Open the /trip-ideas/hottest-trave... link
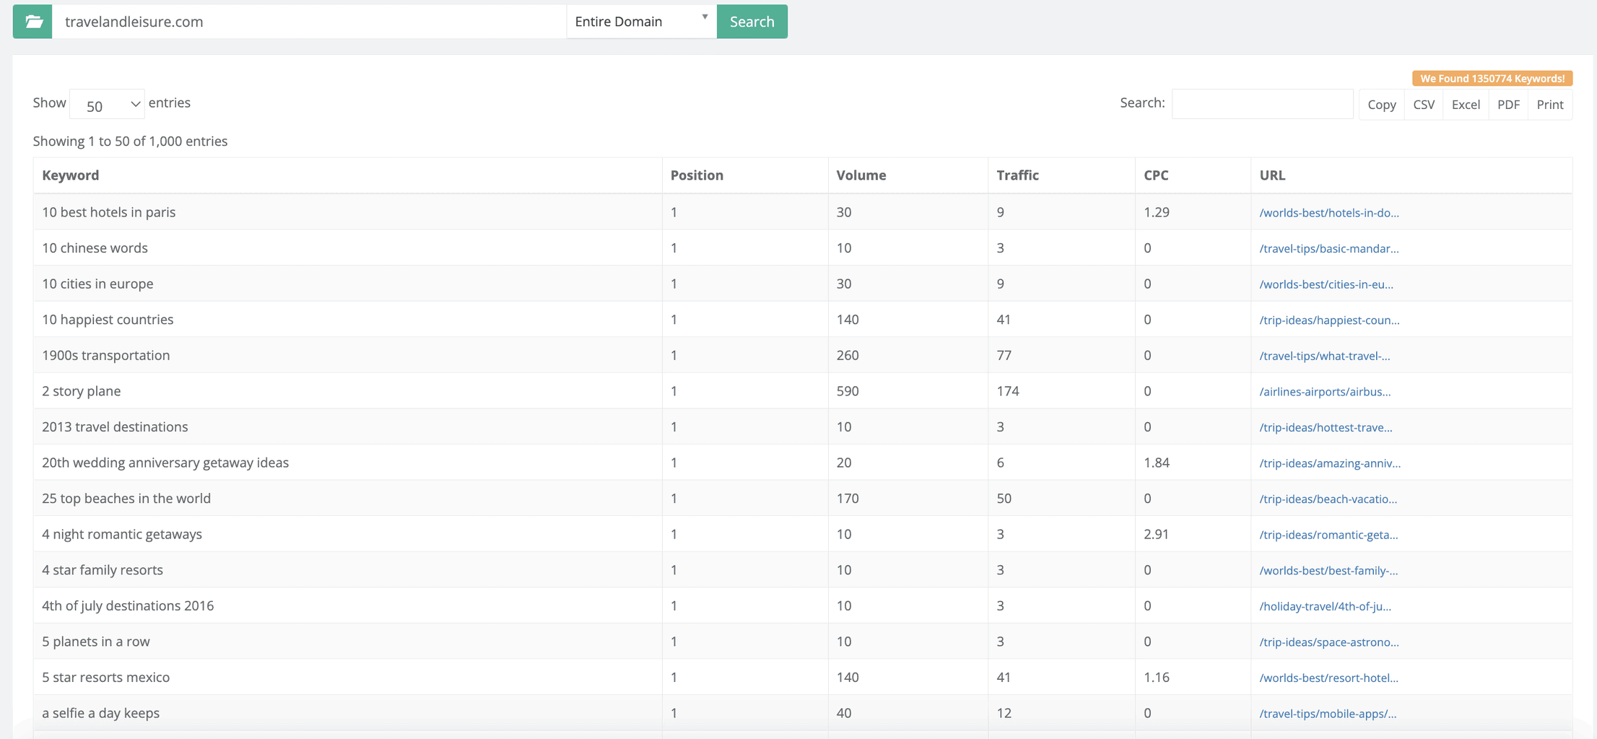1597x739 pixels. pyautogui.click(x=1326, y=427)
